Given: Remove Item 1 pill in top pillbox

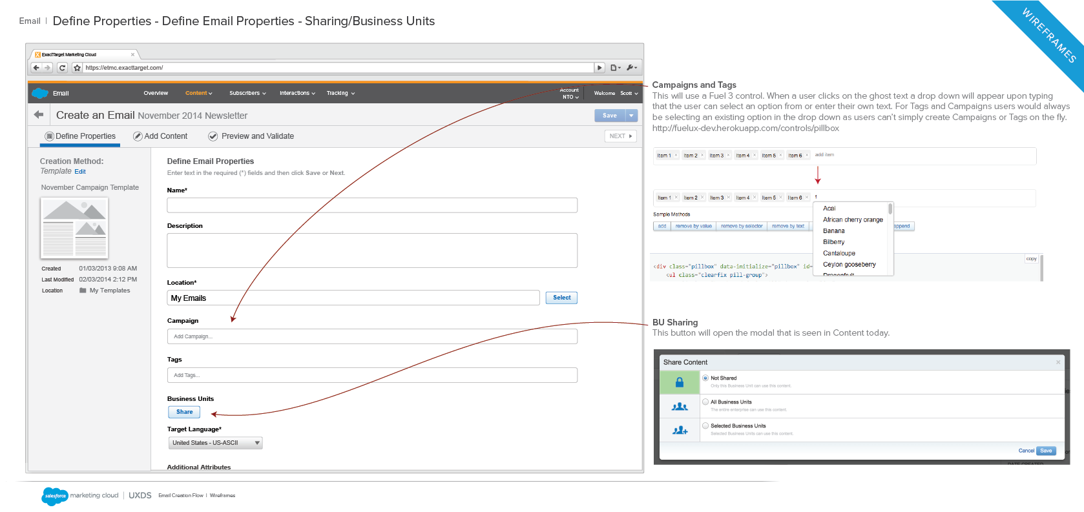Looking at the screenshot, I should pyautogui.click(x=676, y=155).
